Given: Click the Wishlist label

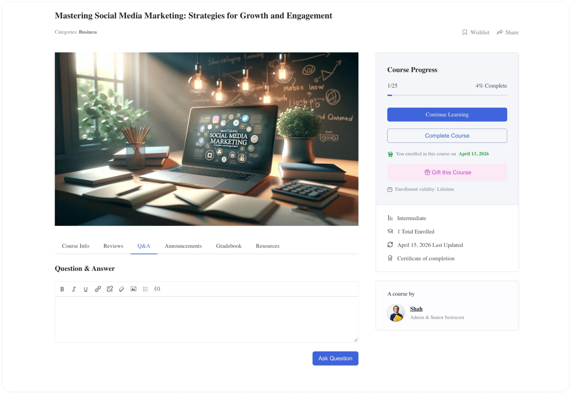Looking at the screenshot, I should (480, 33).
